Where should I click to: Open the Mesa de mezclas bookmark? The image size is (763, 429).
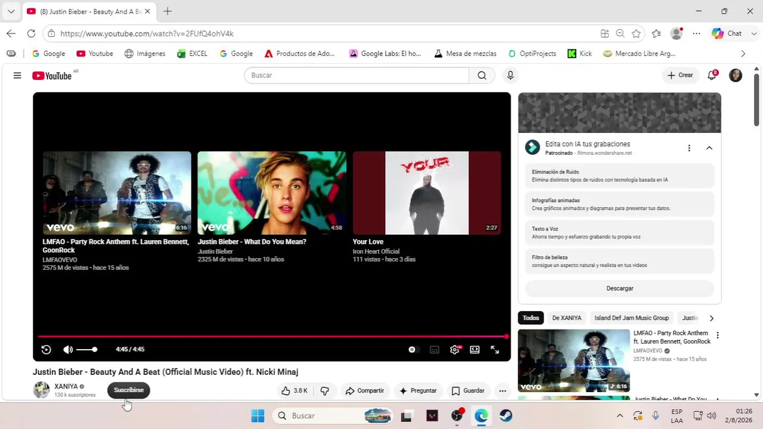pyautogui.click(x=465, y=54)
